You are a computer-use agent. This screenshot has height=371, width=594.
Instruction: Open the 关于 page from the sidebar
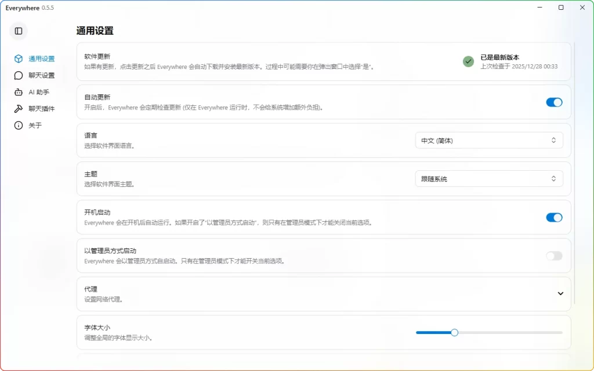(x=36, y=126)
